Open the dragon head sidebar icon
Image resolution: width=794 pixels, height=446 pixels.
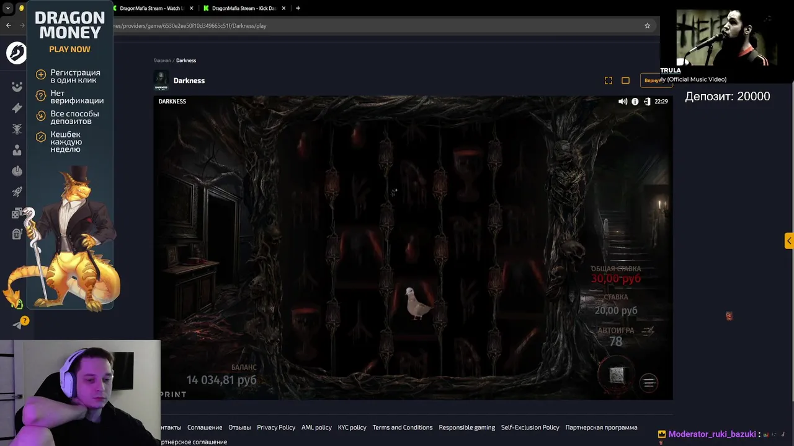17,129
